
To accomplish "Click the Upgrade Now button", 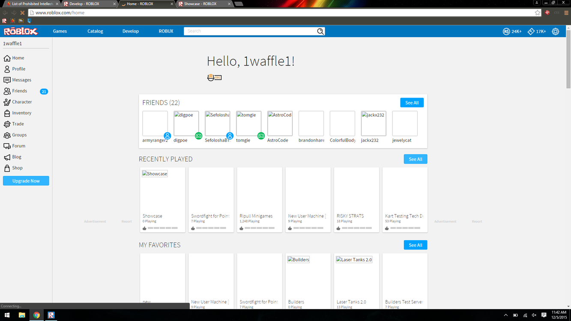I will click(26, 181).
